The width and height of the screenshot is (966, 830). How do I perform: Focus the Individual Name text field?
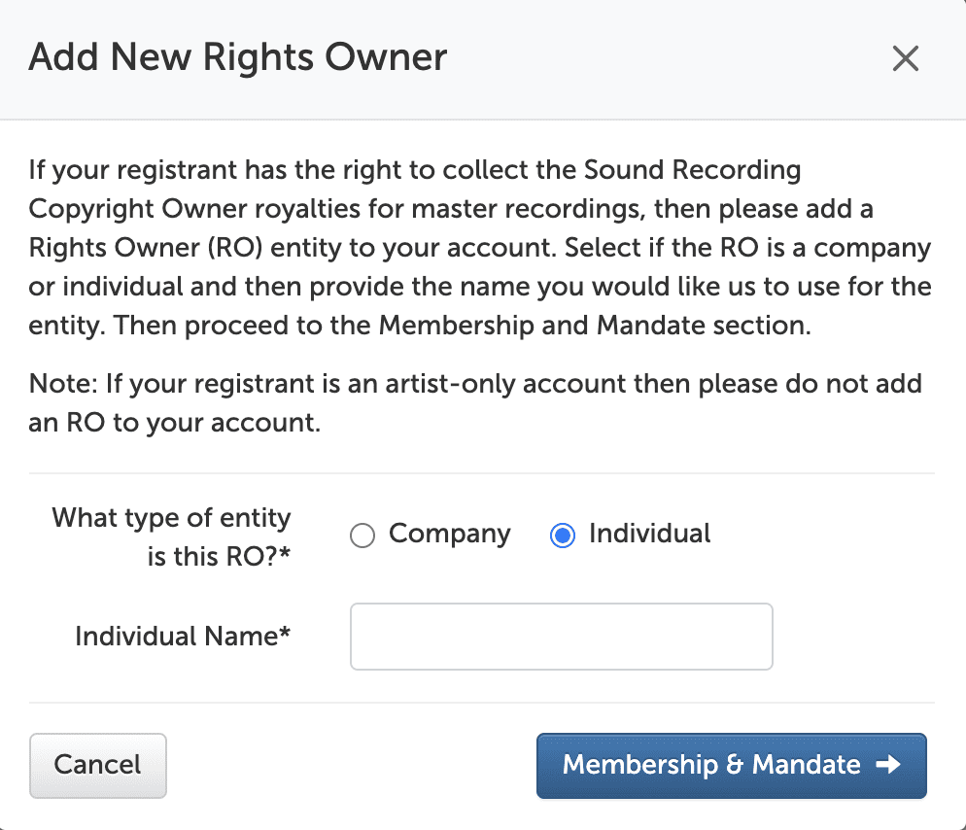561,637
